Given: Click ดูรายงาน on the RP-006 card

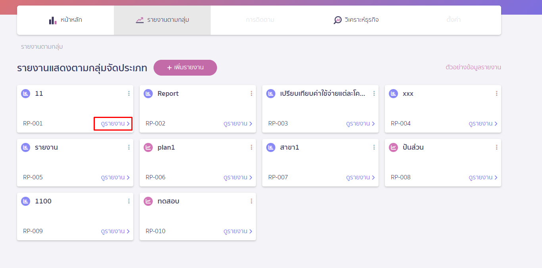Looking at the screenshot, I should (x=237, y=177).
